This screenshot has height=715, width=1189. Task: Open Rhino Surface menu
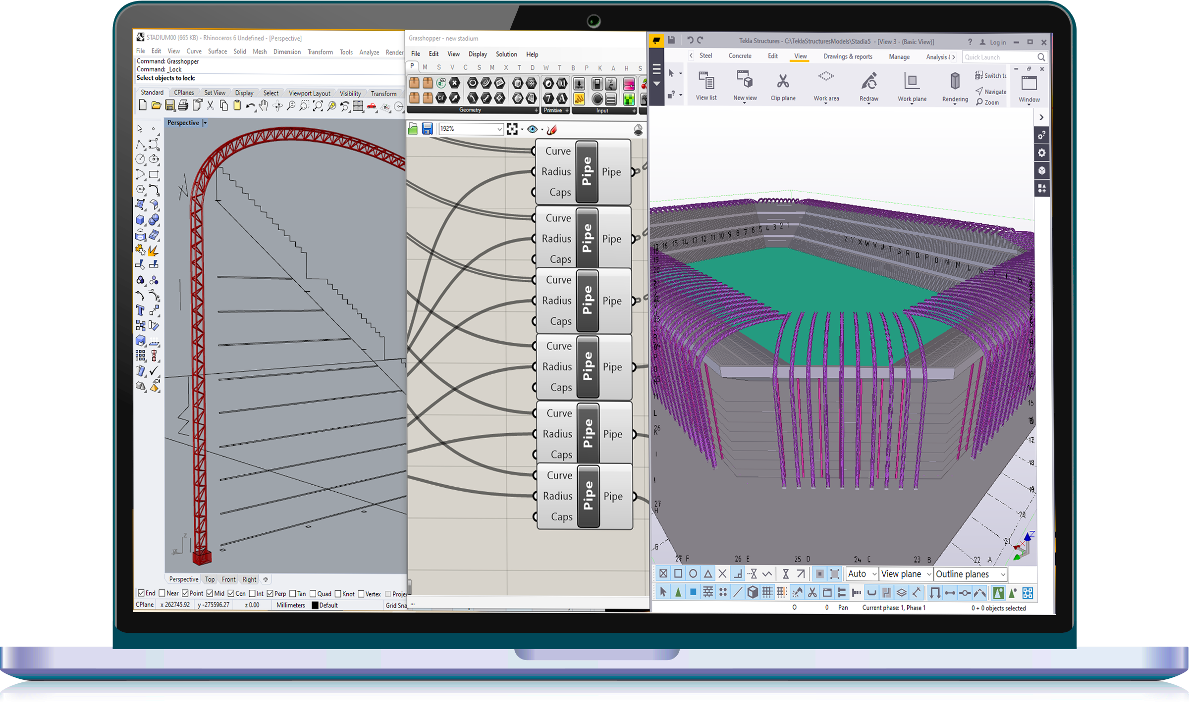point(217,51)
